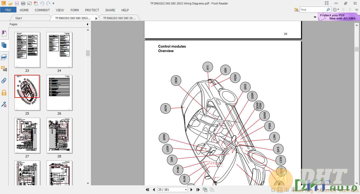
Task: Go to next page arrow
Action: pos(191,190)
